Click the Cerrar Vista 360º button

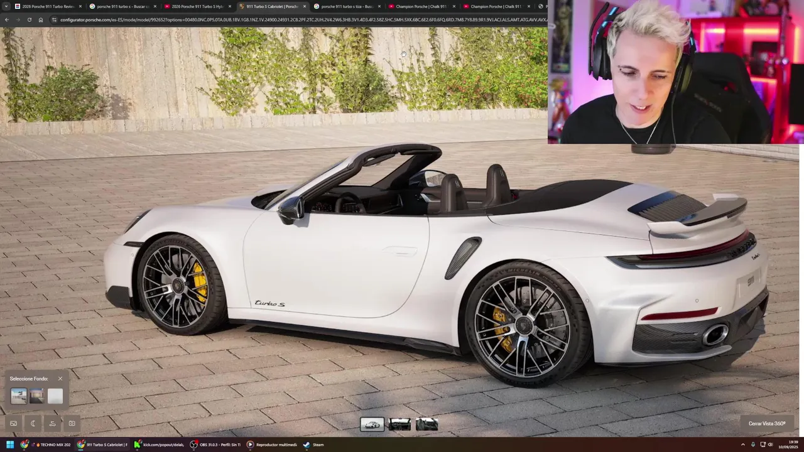click(767, 424)
